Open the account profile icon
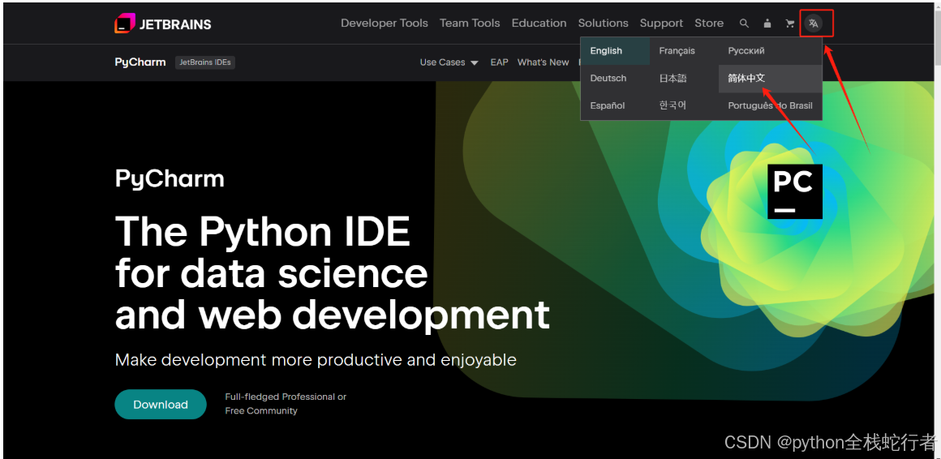 pos(767,24)
